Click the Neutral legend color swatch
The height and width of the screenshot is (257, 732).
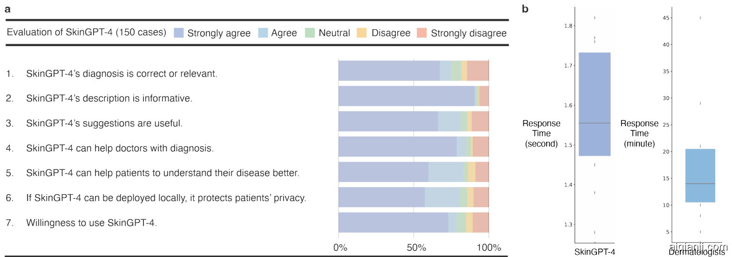coord(310,33)
